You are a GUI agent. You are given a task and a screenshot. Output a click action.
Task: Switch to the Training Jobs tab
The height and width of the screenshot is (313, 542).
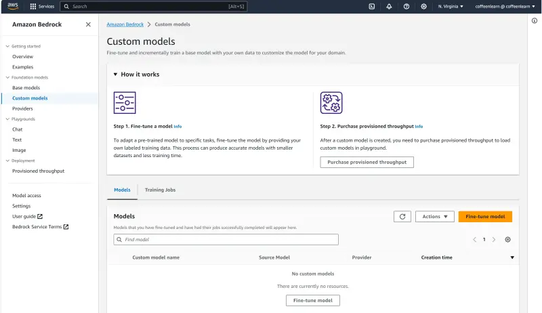[x=160, y=190]
